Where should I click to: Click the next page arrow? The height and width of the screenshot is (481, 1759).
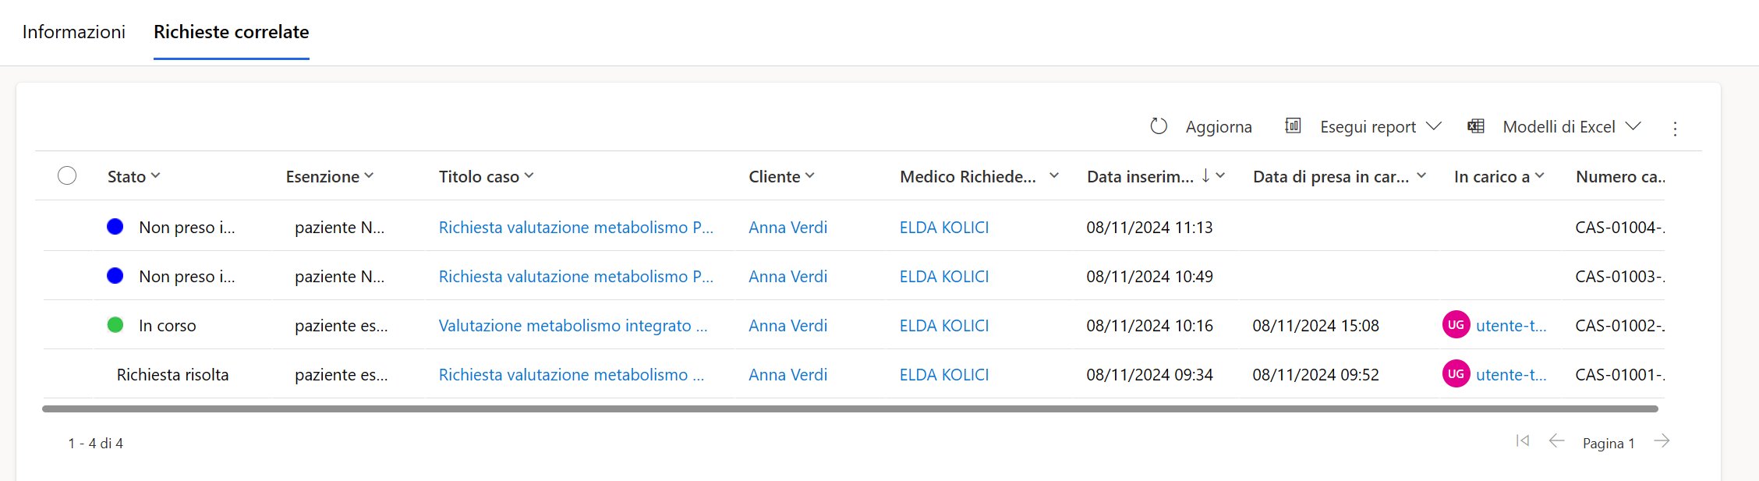point(1662,441)
